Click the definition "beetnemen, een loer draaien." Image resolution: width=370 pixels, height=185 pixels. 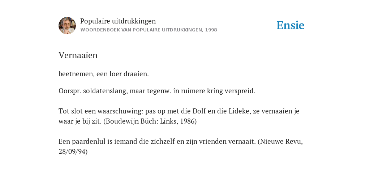[x=104, y=74]
